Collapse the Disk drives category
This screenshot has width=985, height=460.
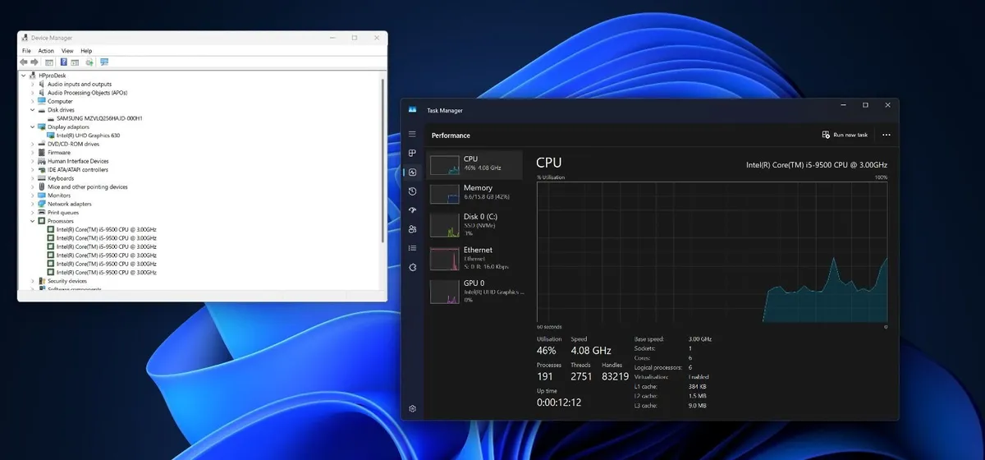(x=33, y=109)
